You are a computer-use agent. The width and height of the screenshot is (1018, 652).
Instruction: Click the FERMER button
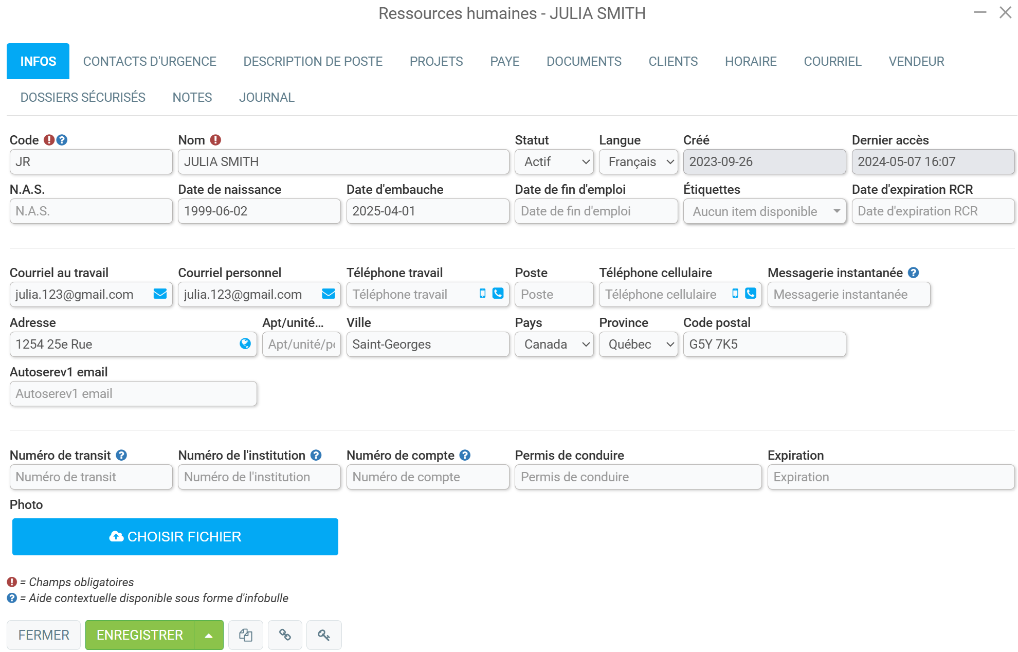click(x=44, y=635)
